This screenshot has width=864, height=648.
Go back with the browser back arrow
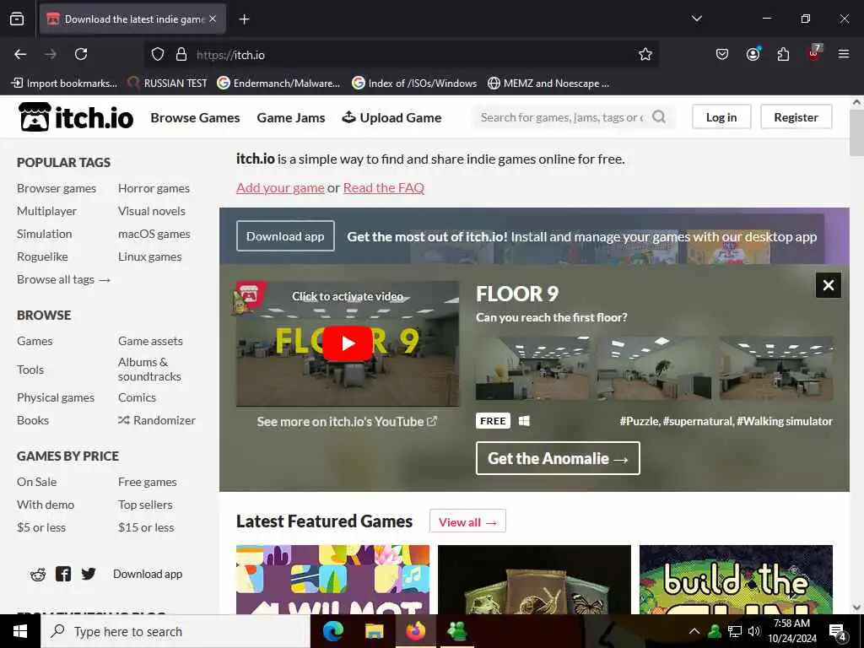(x=20, y=54)
